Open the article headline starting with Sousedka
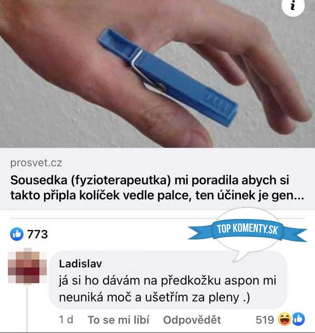 click(157, 188)
